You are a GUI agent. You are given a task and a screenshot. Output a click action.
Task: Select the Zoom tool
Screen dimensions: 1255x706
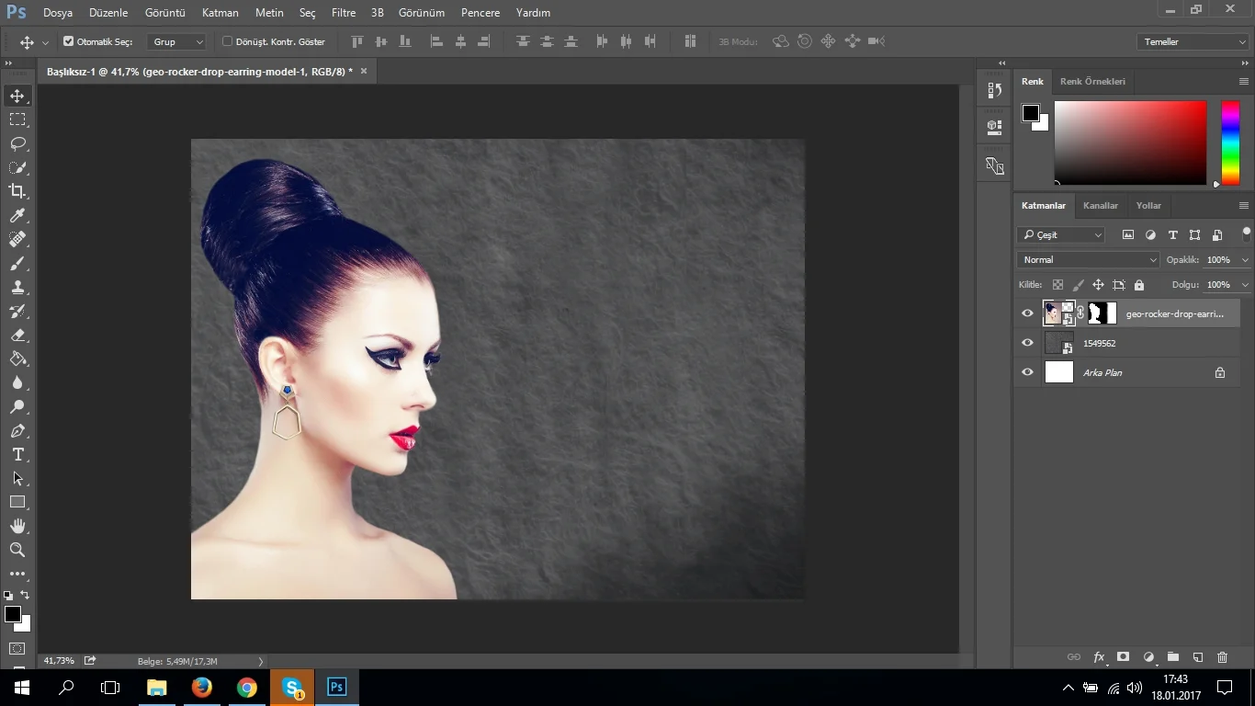coord(17,550)
